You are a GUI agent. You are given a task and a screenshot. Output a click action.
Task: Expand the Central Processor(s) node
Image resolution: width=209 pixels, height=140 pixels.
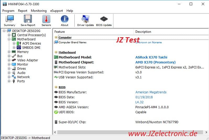tap(9, 35)
